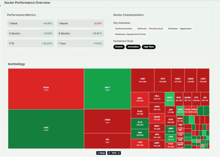
Task: Click the SNDK tile
Action: point(157,108)
